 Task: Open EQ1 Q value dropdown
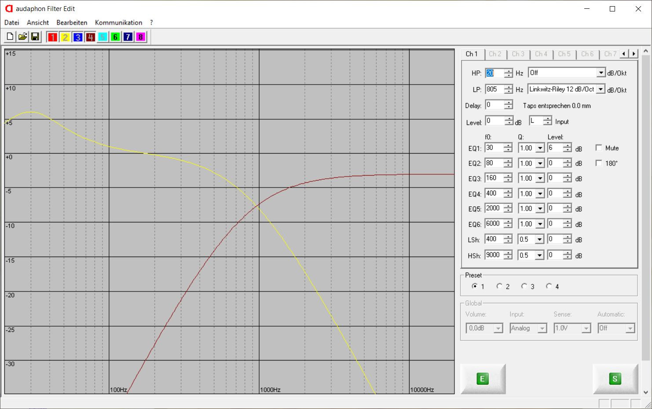(540, 148)
